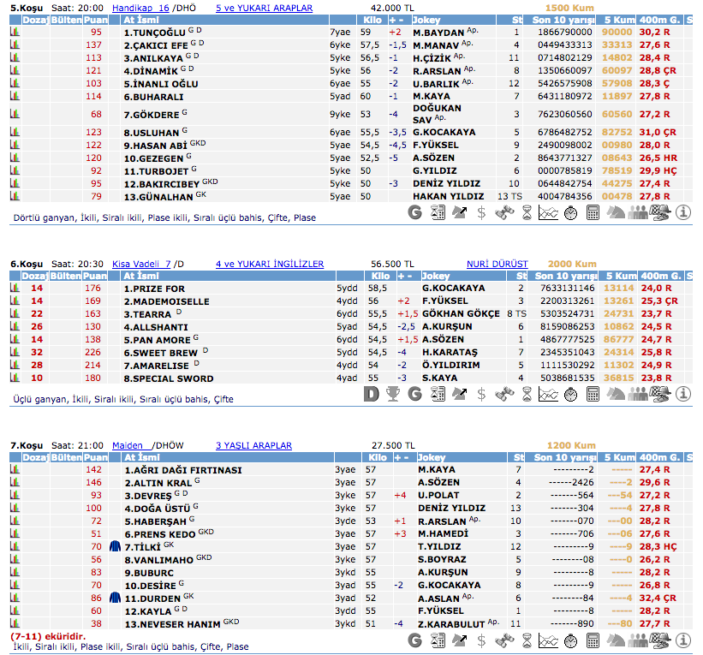Click the info icon in race 6 toolbar
703x655 pixels.
pyautogui.click(x=683, y=395)
